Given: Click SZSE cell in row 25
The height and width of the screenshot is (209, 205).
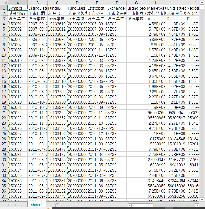Looking at the screenshot, I should [x=117, y=134].
